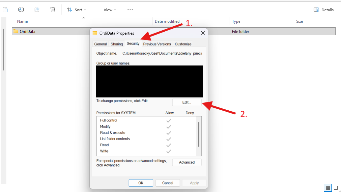This screenshot has width=341, height=192.
Task: Switch to the General tab
Action: tap(100, 44)
